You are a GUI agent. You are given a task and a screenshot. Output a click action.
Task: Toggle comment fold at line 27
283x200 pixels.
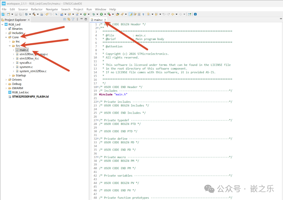pyautogui.click(x=98, y=120)
